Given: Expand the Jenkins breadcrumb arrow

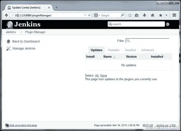Looking at the screenshot, I should [21, 32].
